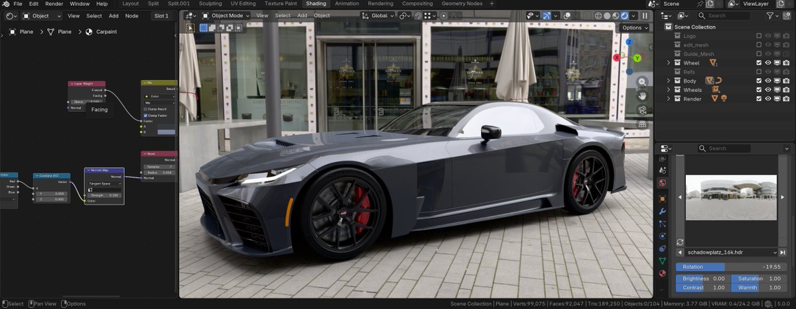Screen dimensions: 796x309
Task: Open the File menu
Action: 18,4
